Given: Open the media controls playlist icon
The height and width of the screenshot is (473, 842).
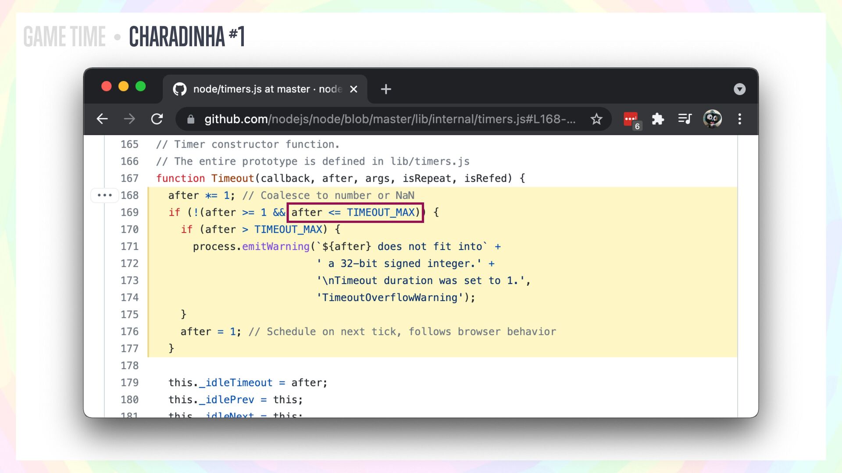Looking at the screenshot, I should point(685,119).
